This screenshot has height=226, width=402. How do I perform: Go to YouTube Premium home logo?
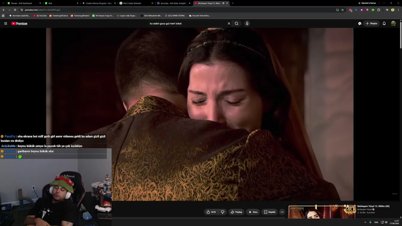coord(19,24)
